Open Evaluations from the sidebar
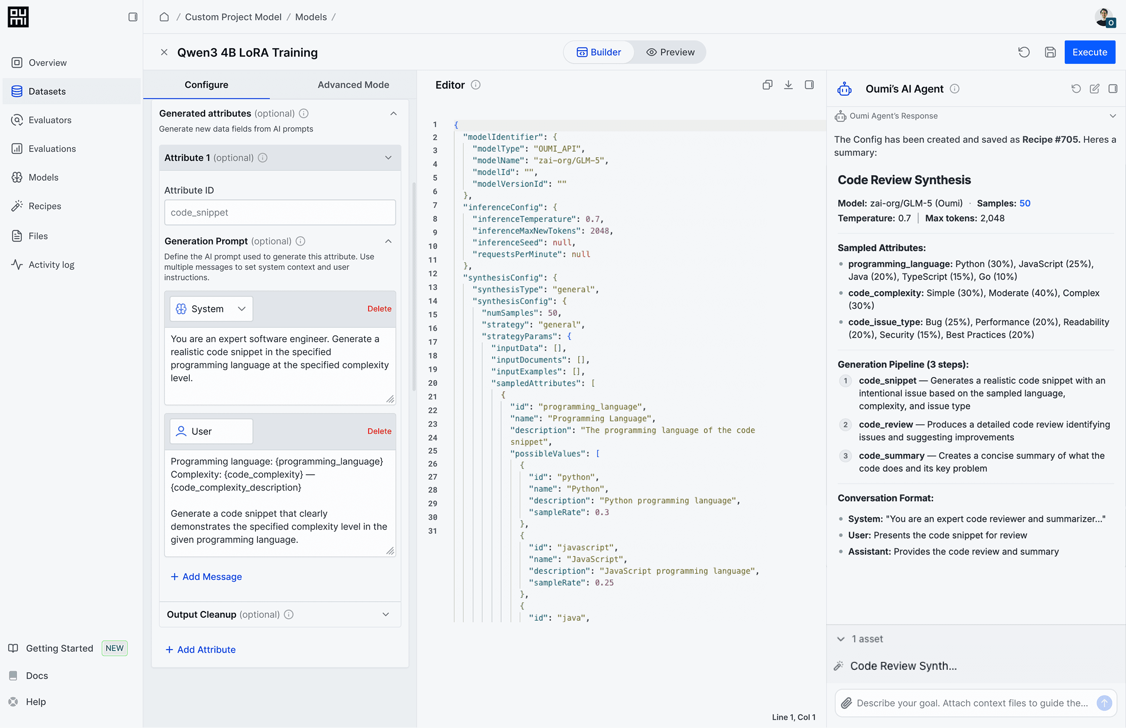Viewport: 1126px width, 728px height. point(52,148)
